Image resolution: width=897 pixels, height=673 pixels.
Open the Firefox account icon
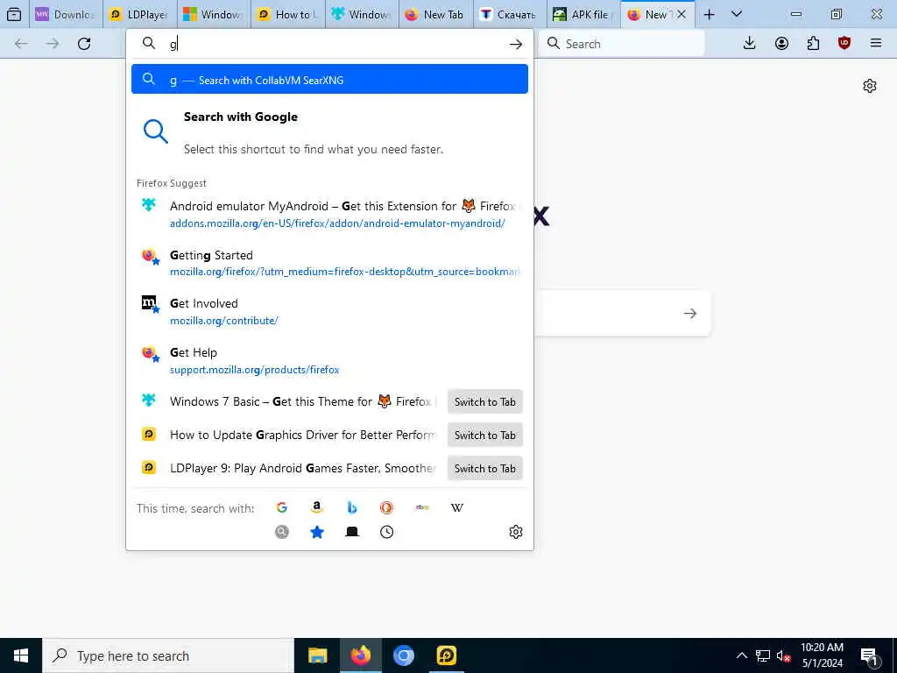click(781, 44)
